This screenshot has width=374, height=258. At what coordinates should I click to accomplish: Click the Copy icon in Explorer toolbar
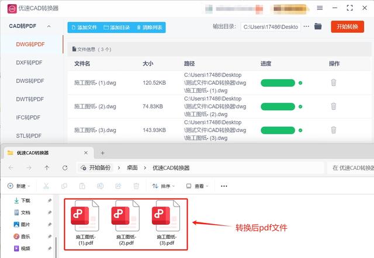tap(64, 186)
